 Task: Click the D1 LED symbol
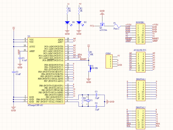(x=67, y=23)
